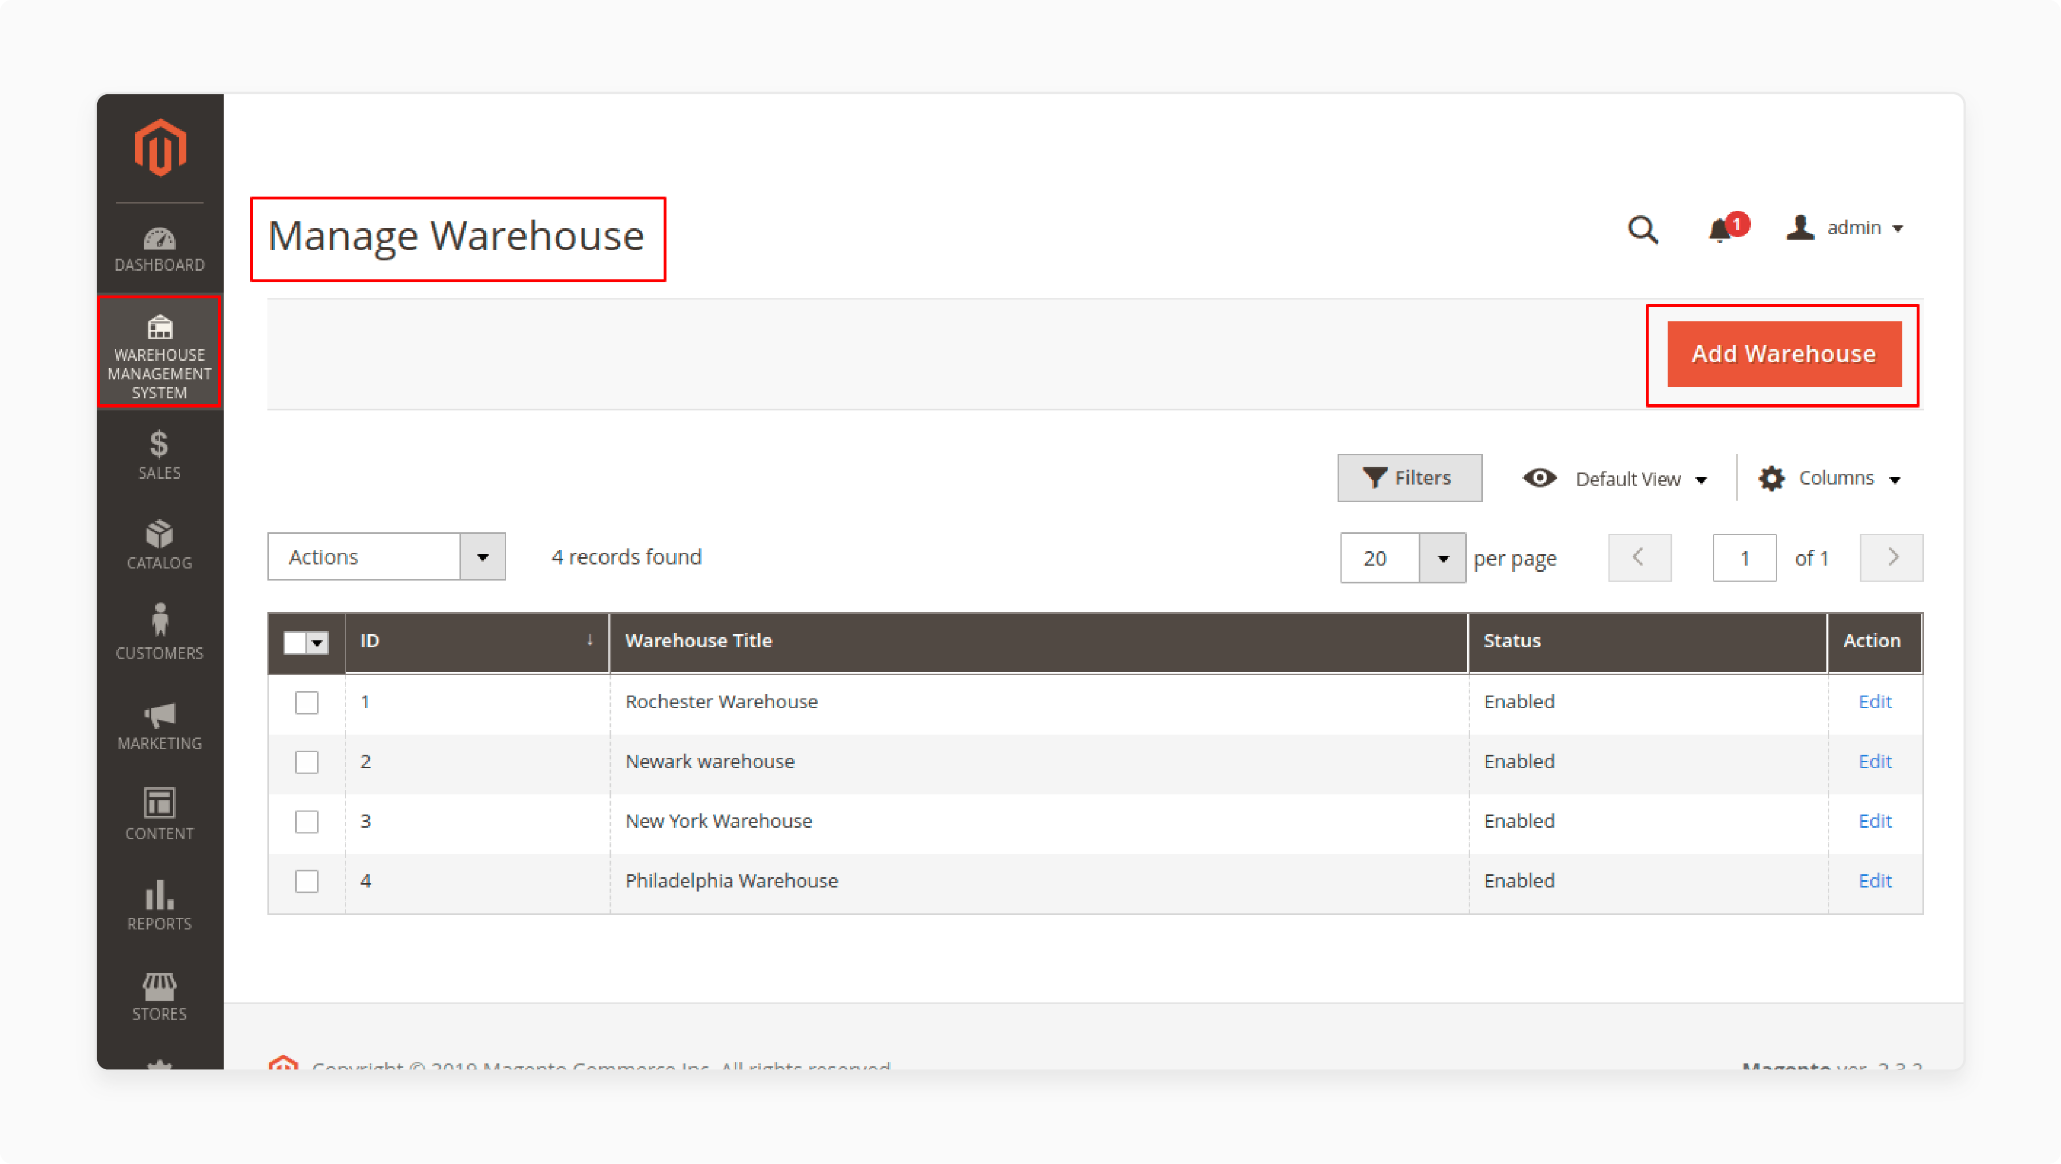
Task: Click the Warehouse Management System icon
Action: [159, 349]
